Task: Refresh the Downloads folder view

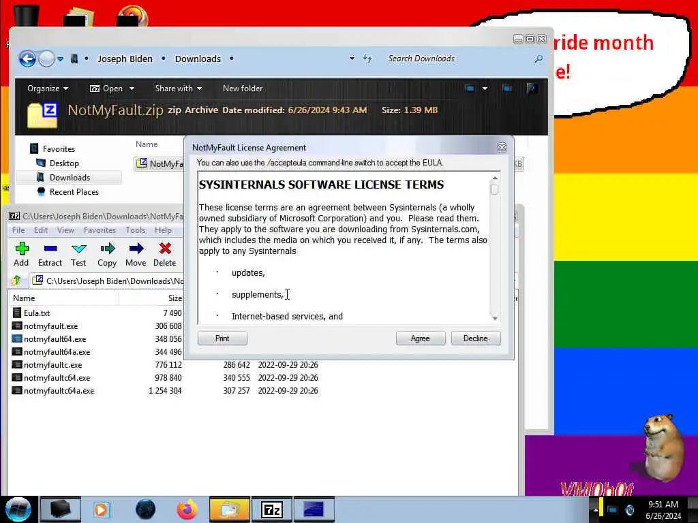Action: 367,59
